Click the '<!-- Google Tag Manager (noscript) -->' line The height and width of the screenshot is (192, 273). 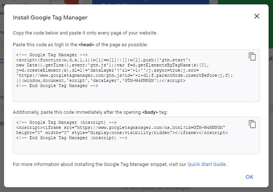pos(67,123)
